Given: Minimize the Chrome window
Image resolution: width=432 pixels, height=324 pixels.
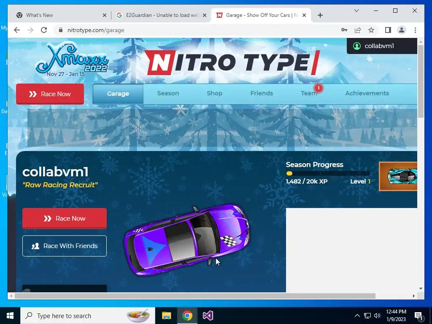Looking at the screenshot, I should [x=376, y=11].
